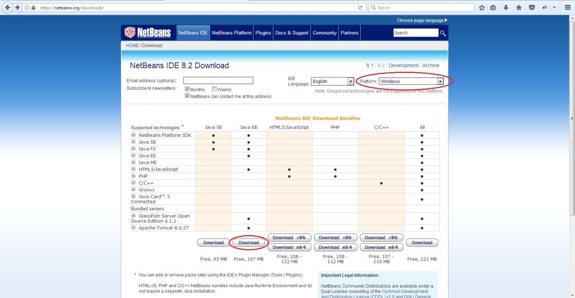
Task: Open the IDE Language dropdown
Action: pyautogui.click(x=332, y=81)
